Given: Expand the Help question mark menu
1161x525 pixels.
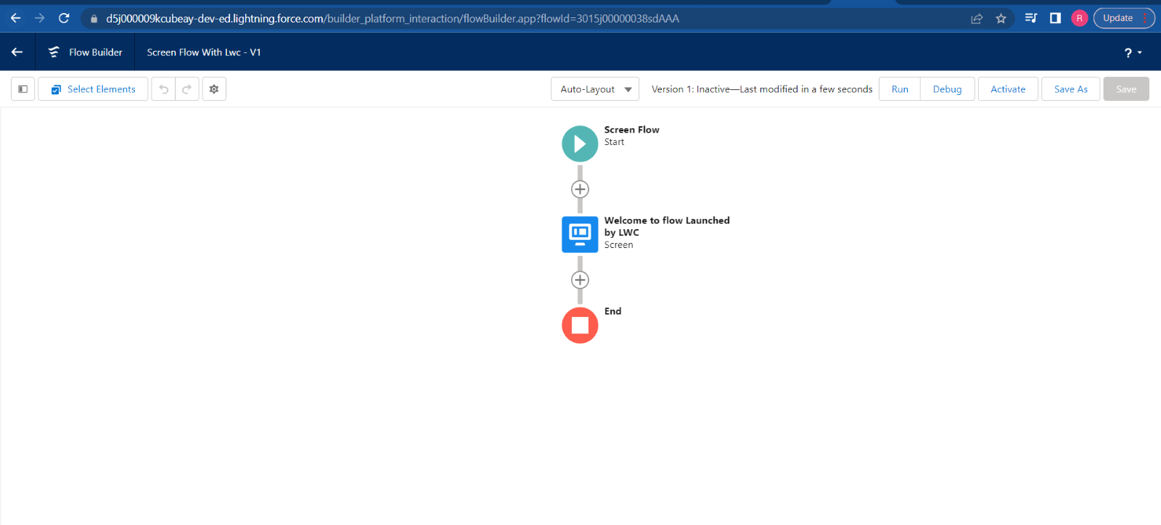Looking at the screenshot, I should tap(1132, 52).
